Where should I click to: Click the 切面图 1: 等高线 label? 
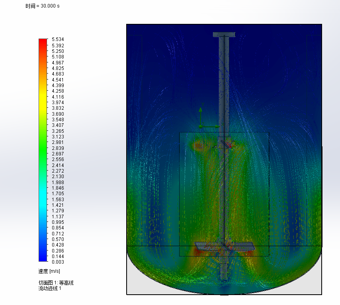coord(56,283)
